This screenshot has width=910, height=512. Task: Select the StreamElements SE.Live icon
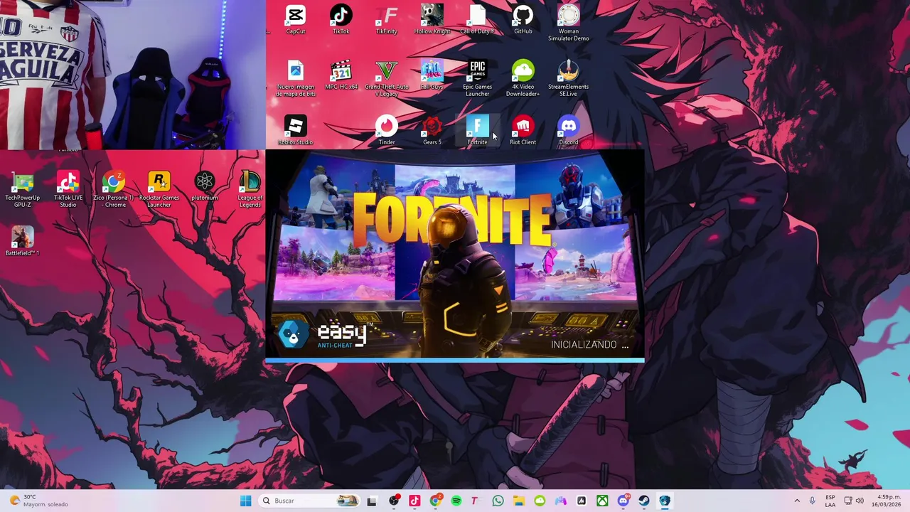568,78
